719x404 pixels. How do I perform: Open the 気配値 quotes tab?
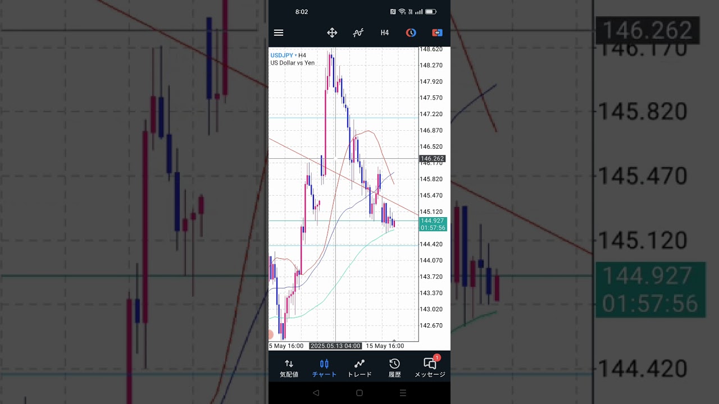pos(289,368)
